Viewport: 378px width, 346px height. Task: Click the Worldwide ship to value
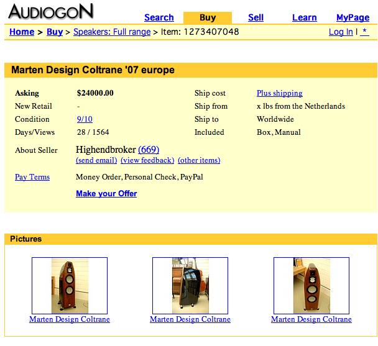[x=275, y=119]
